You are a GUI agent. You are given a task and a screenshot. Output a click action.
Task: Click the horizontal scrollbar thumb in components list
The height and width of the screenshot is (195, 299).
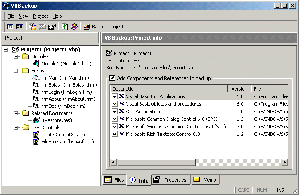coord(156,163)
